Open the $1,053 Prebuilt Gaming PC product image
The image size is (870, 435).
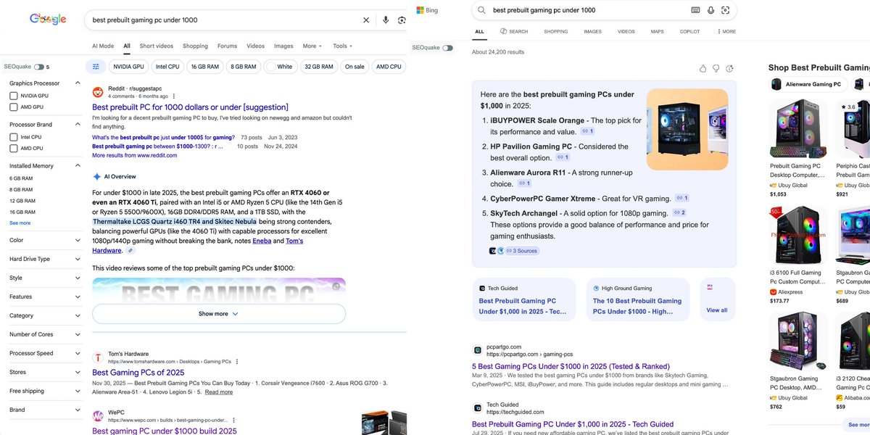[797, 128]
